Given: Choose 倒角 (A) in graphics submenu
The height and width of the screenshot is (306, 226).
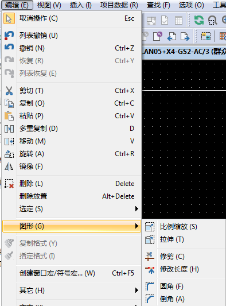Looking at the screenshot, I should coord(185,299).
